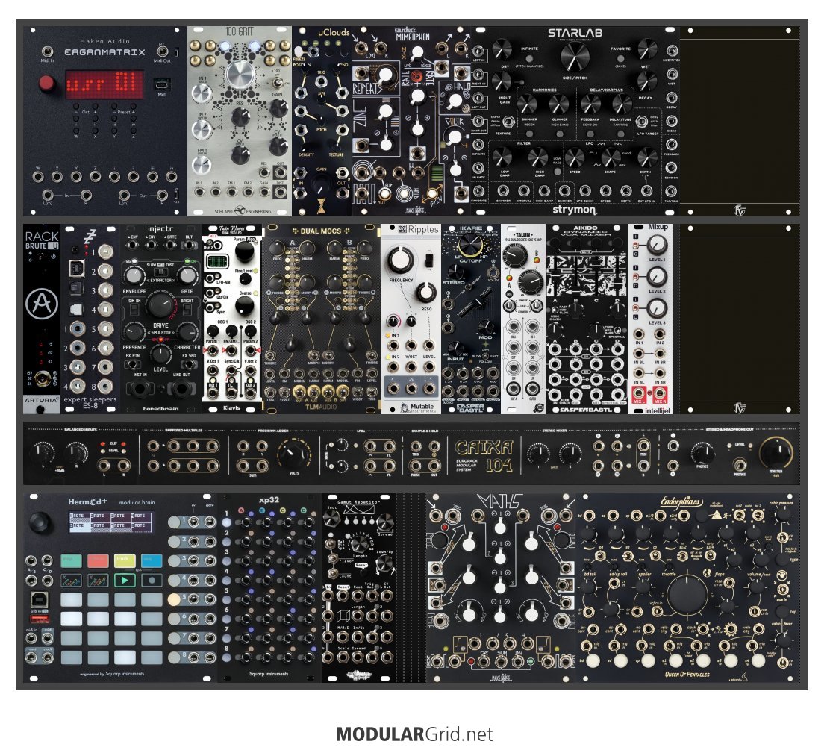This screenshot has height=750, width=830.
Task: Click the Midi In jack on EaganMatrix
Action: [47, 51]
